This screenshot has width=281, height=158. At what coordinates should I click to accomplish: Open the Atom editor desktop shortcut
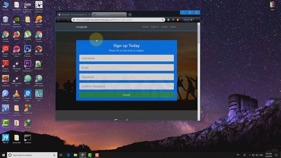pos(28,79)
